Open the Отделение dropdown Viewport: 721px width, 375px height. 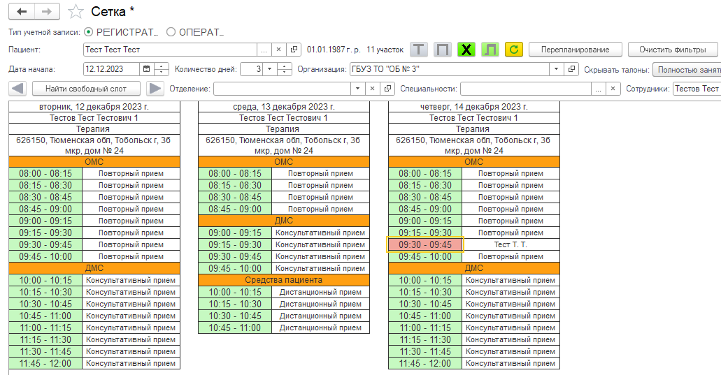(x=358, y=89)
